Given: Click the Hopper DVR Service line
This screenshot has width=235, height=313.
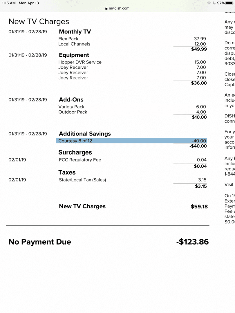Looking at the screenshot, I should [x=80, y=62].
